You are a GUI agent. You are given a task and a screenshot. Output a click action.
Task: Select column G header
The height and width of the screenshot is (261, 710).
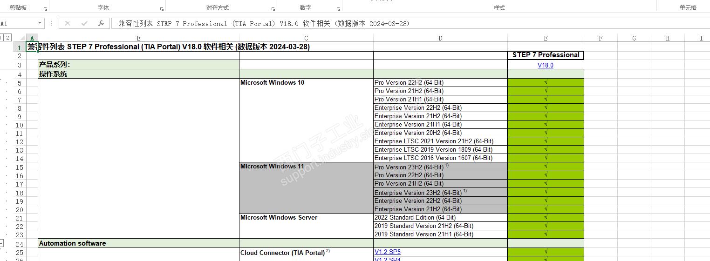tap(634, 38)
